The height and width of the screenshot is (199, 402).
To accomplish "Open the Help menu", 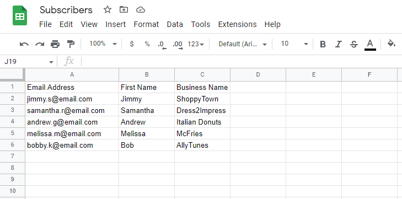I will [x=272, y=24].
